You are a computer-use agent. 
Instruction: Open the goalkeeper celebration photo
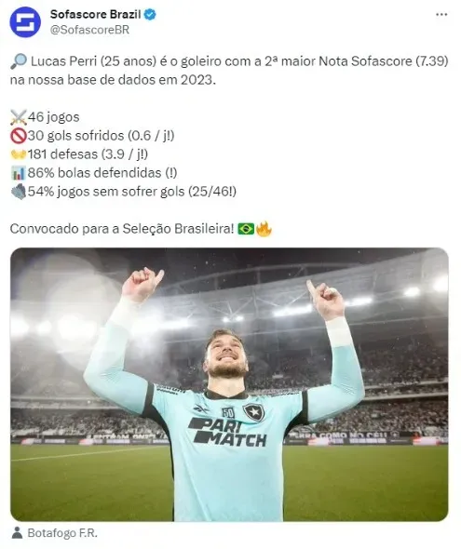tap(229, 384)
